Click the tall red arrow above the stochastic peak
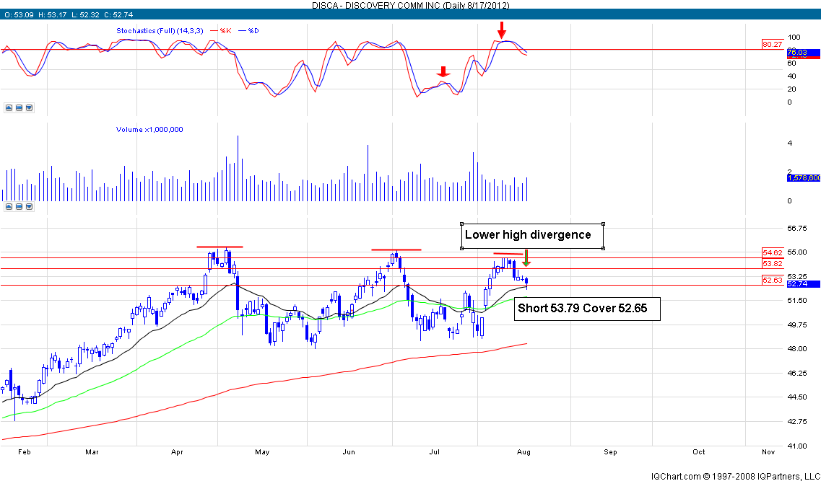The width and height of the screenshot is (821, 481). pos(503,30)
